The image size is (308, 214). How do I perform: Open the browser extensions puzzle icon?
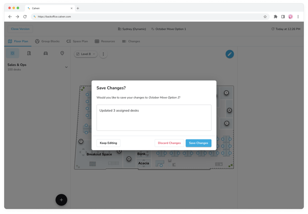[275, 17]
